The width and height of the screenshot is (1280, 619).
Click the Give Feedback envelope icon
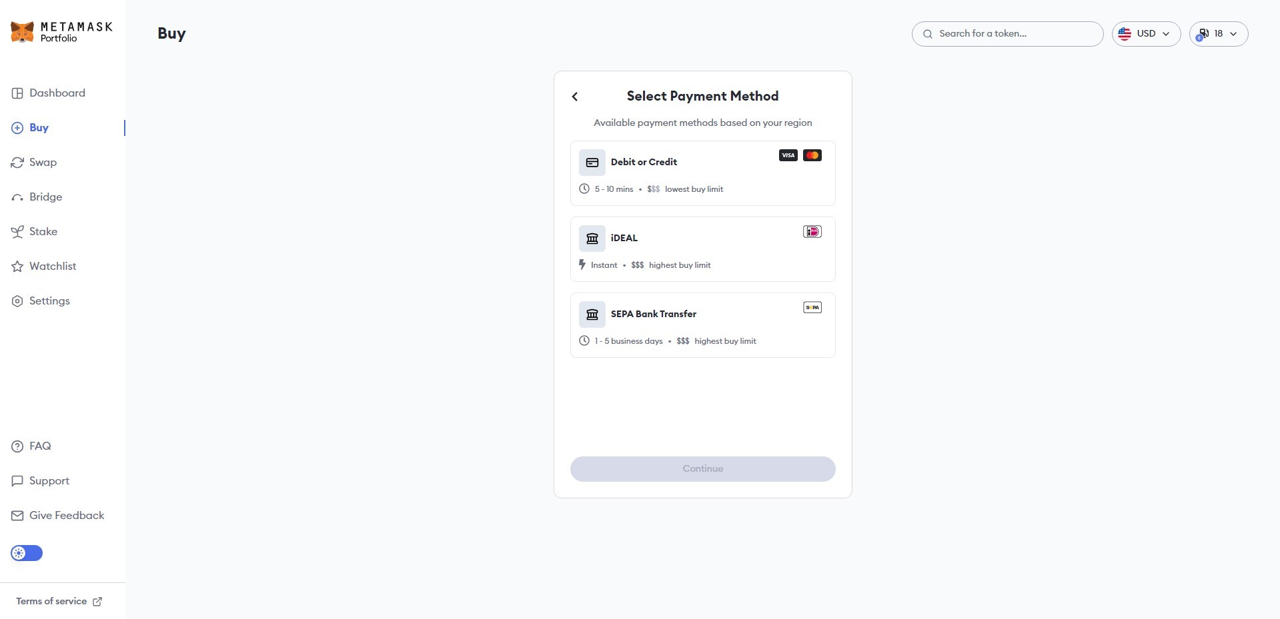[x=17, y=515]
